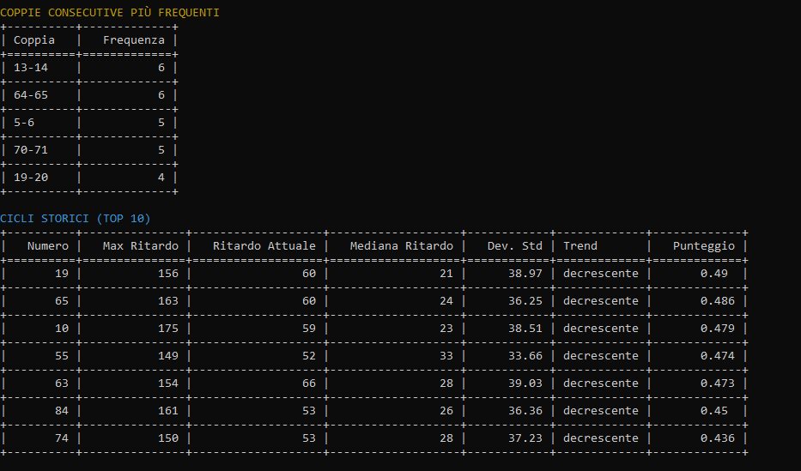This screenshot has height=471, width=801.
Task: Select frequency 6 in the 64-65 row
Action: [x=161, y=95]
